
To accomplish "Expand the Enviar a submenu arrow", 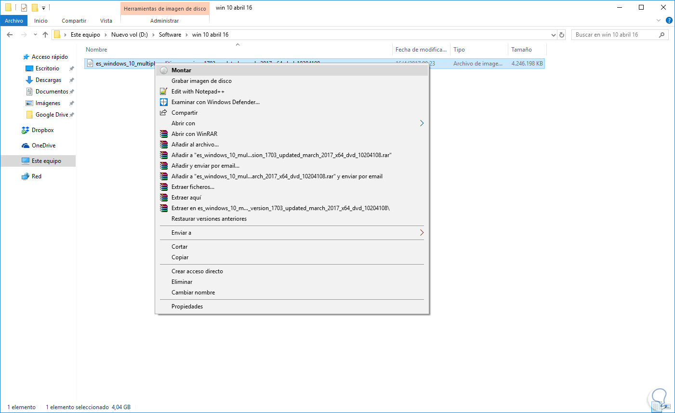I will click(422, 233).
